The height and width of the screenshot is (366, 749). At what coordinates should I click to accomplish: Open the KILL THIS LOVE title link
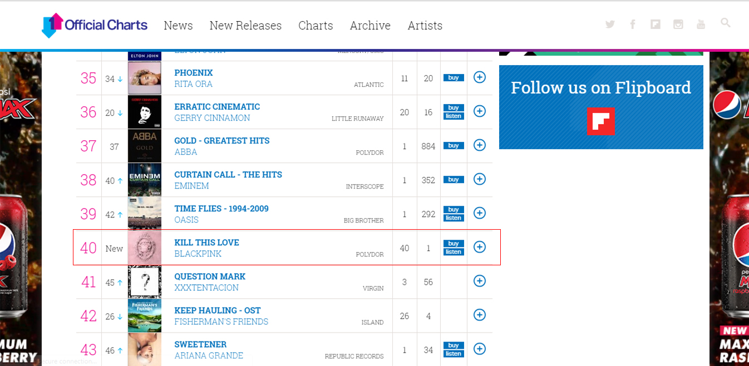coord(206,243)
